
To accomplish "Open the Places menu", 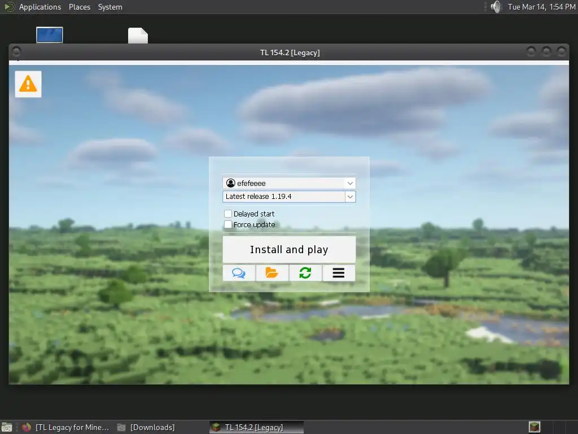I will [80, 7].
